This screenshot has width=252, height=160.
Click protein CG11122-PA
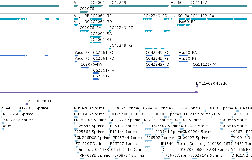[205, 64]
